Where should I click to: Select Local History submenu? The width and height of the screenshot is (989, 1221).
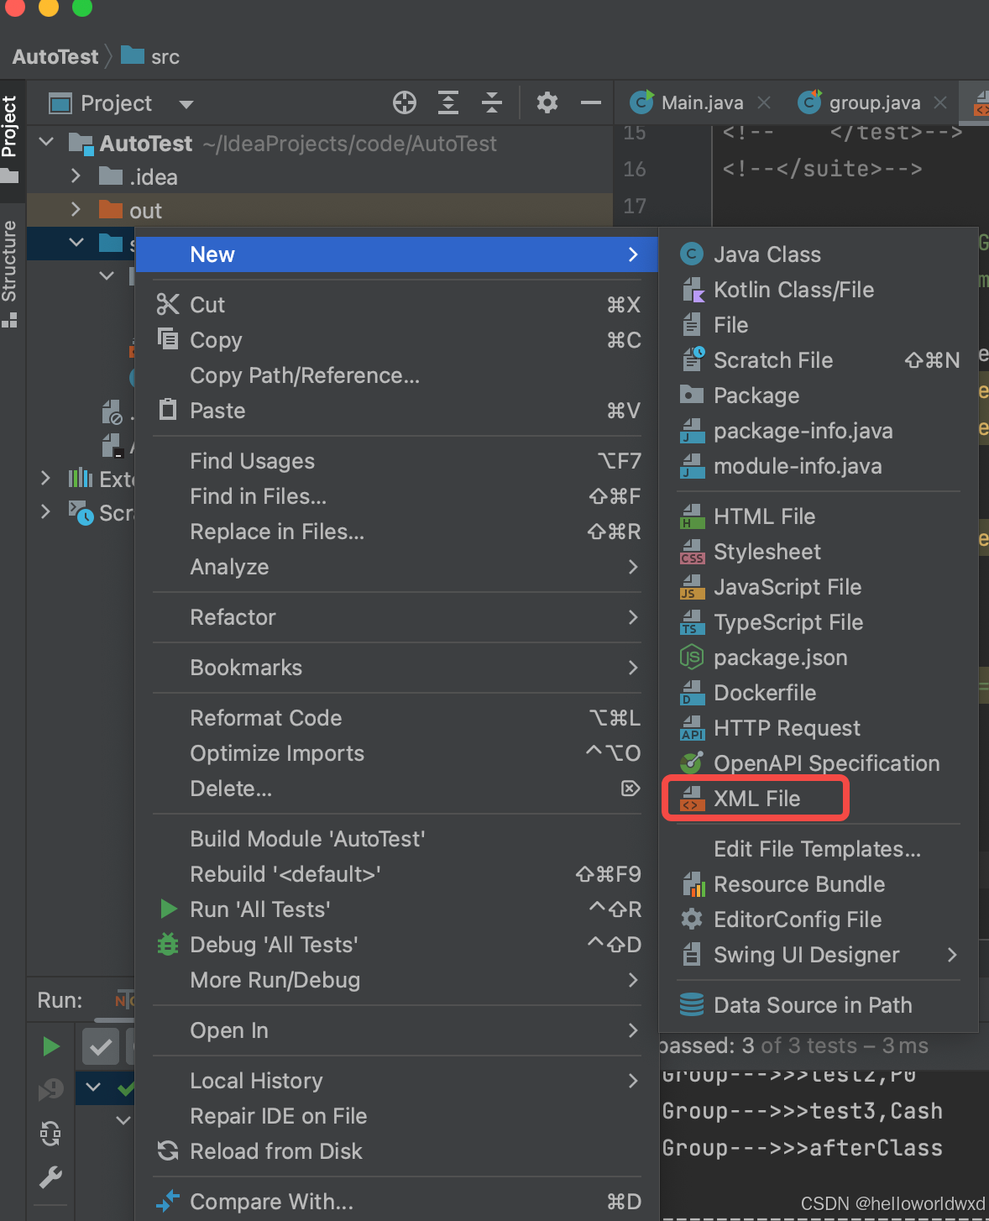point(397,1081)
